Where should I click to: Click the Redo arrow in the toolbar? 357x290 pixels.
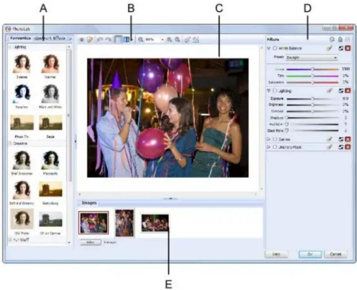pos(108,40)
